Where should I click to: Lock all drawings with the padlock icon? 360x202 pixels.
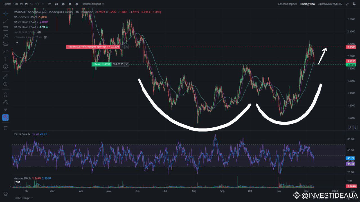(x=5, y=110)
